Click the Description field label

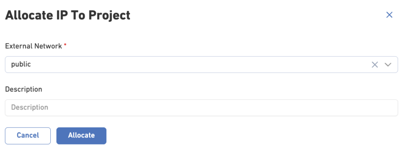coord(24,89)
